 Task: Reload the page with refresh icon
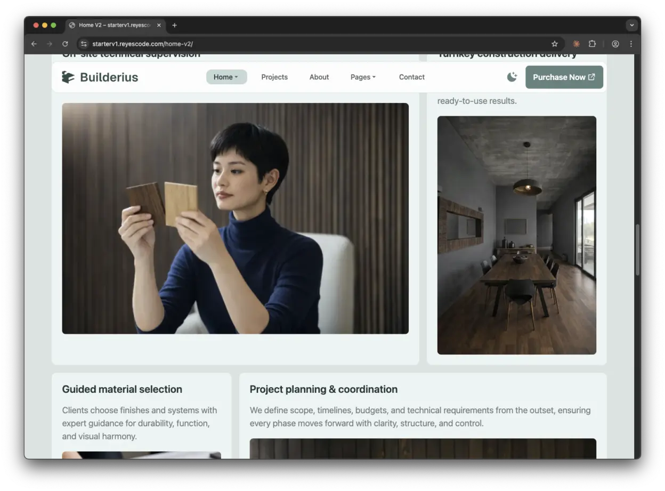(x=65, y=44)
